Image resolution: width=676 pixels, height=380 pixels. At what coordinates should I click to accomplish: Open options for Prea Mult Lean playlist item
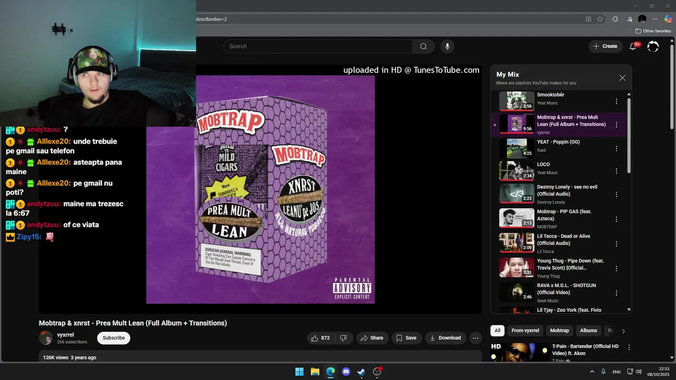[616, 125]
